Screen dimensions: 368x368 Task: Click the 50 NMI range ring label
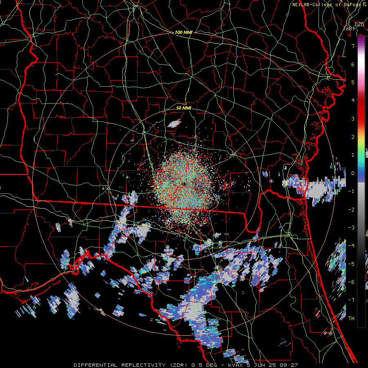pos(184,108)
